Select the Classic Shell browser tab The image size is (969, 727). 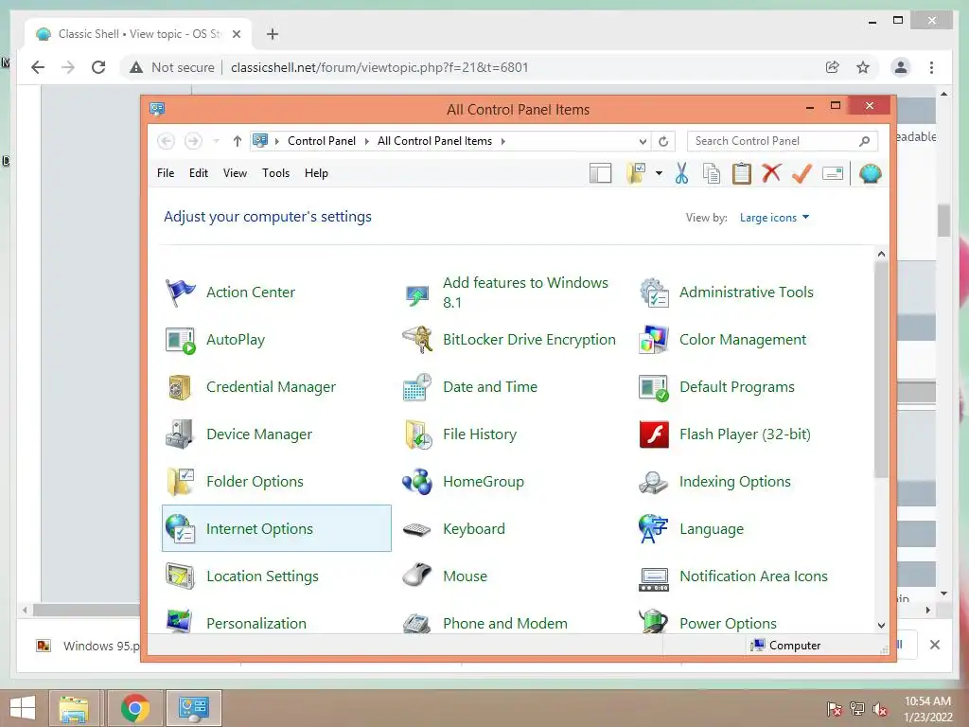click(x=138, y=34)
